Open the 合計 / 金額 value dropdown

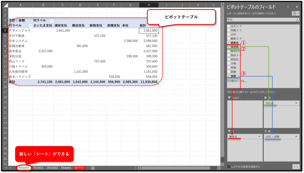(x=296, y=136)
